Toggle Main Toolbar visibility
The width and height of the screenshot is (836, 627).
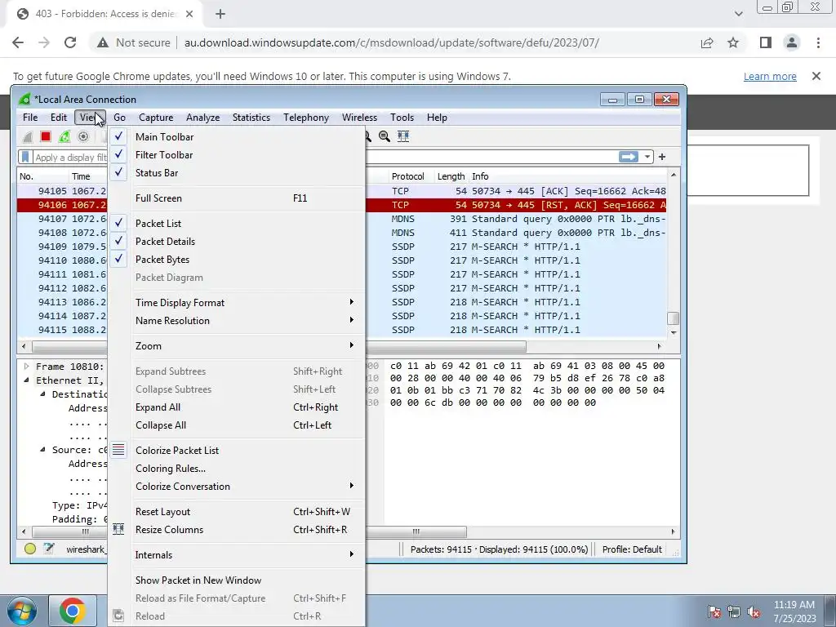coord(237,136)
